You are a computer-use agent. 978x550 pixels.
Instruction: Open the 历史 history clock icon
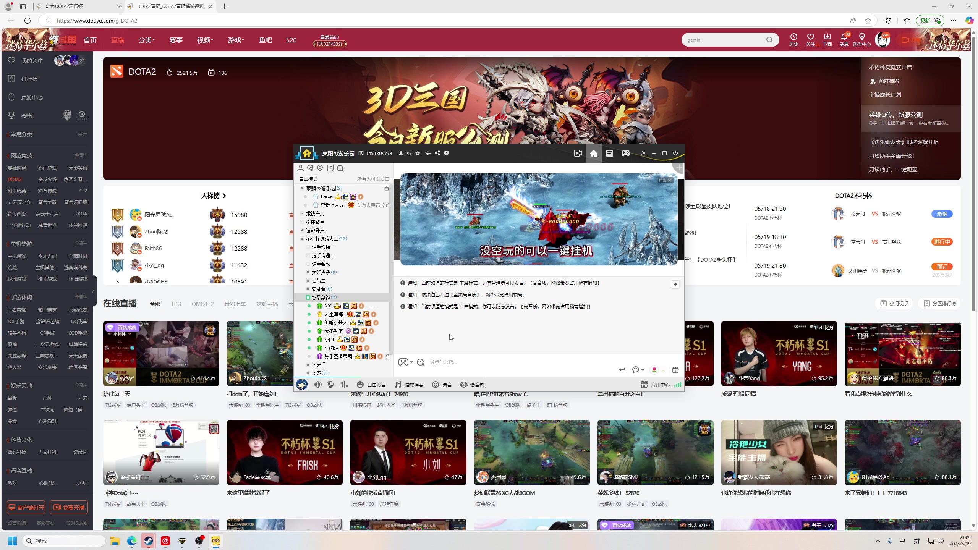pyautogui.click(x=794, y=39)
